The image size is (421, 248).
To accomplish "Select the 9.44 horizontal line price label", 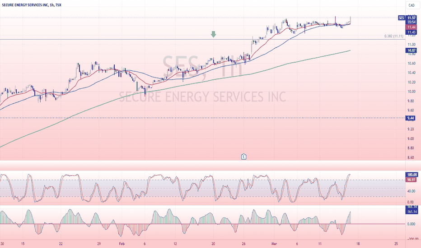I will click(x=411, y=118).
